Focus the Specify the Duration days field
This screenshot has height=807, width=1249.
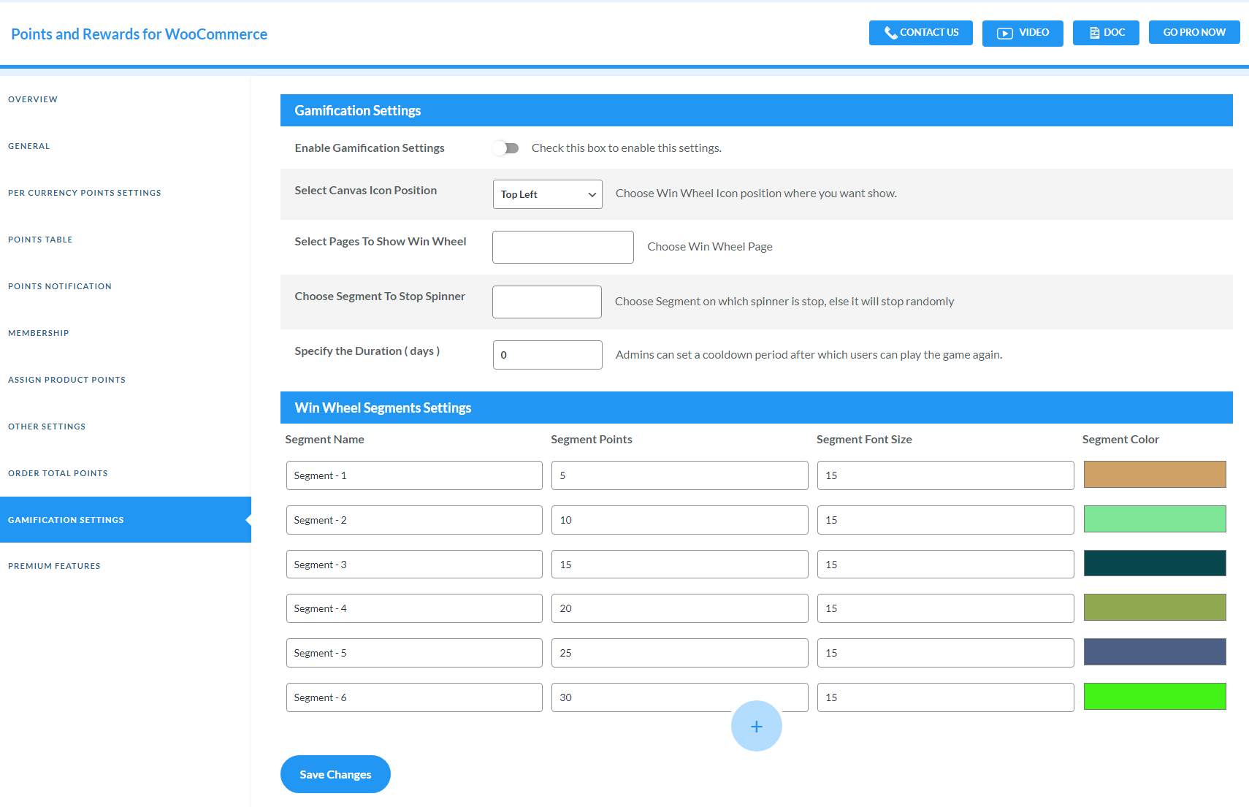click(548, 355)
